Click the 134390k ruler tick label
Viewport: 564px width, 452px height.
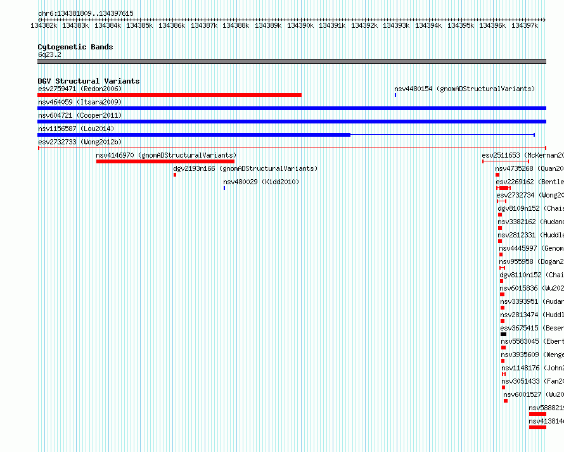point(300,25)
